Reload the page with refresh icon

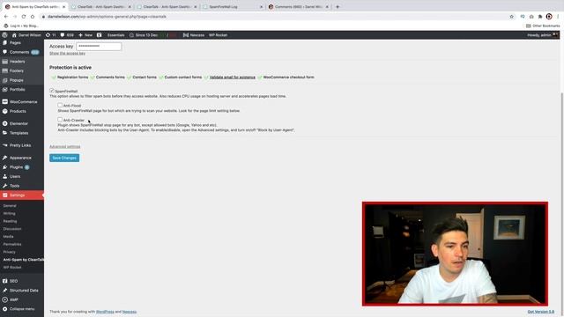coord(24,17)
